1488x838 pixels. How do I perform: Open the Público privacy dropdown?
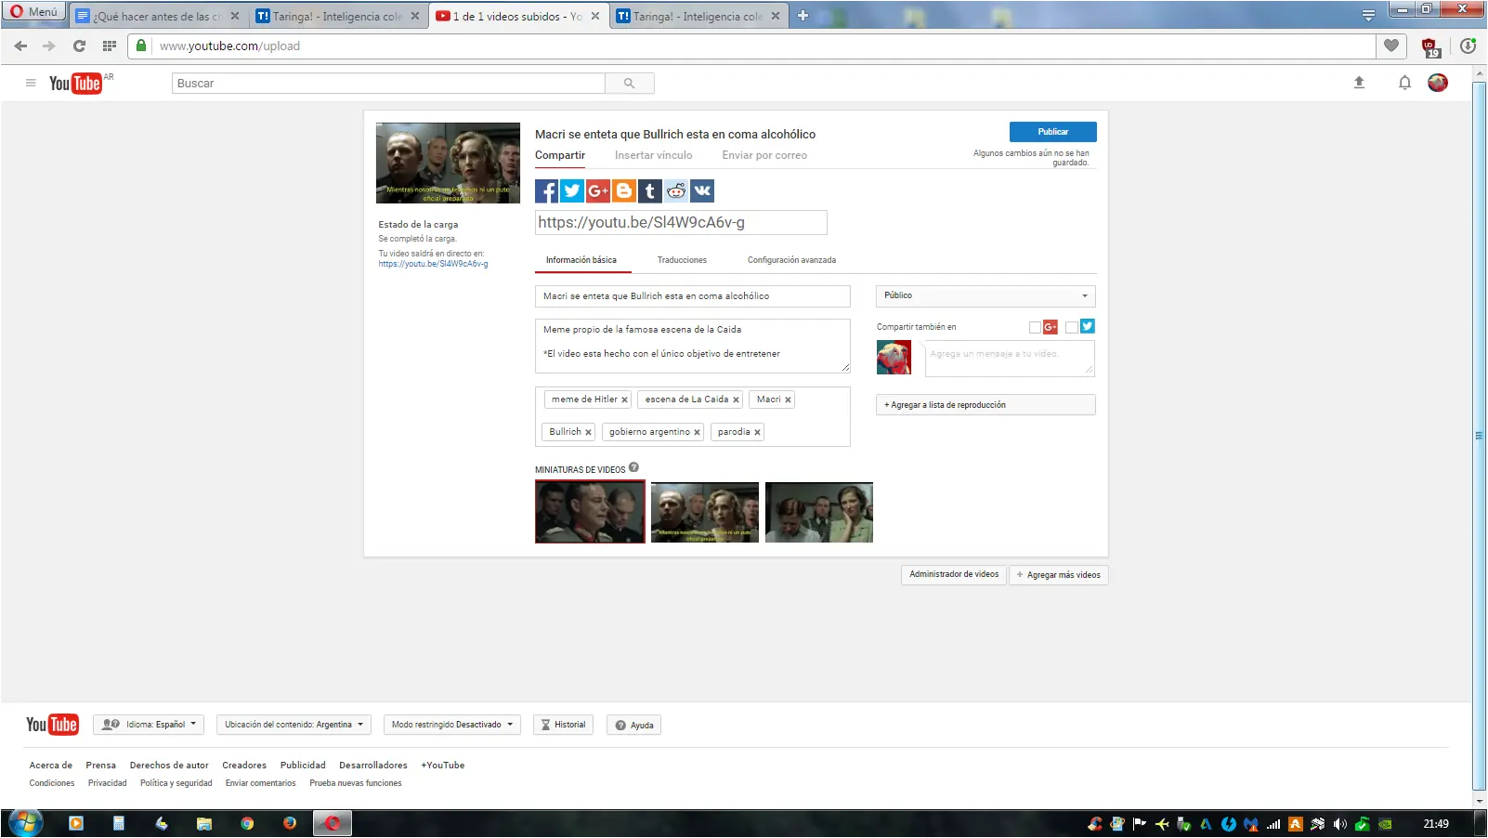coord(985,296)
